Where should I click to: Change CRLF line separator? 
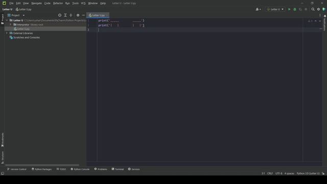(270, 173)
